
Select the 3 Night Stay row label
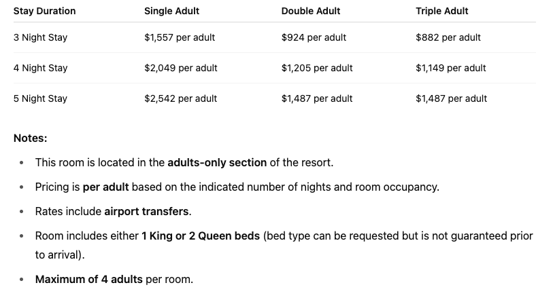[x=40, y=37]
